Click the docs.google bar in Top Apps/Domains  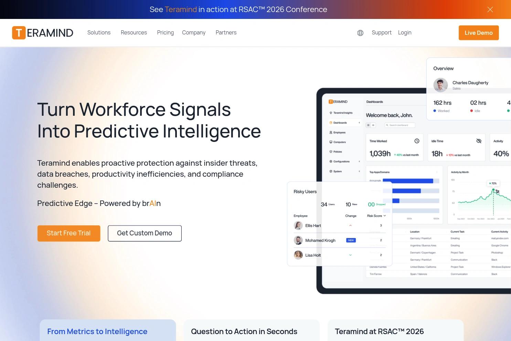tap(408, 181)
